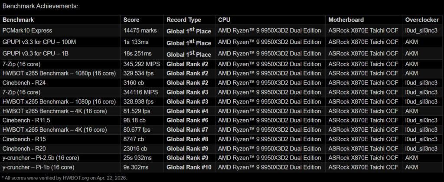Click the Record Type column header

pos(184,20)
